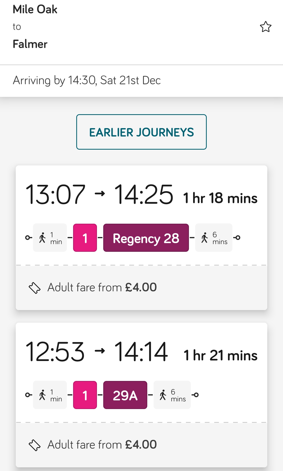View Adult fare from £4.00 for 13:07 journey
This screenshot has width=283, height=471.
point(102,287)
